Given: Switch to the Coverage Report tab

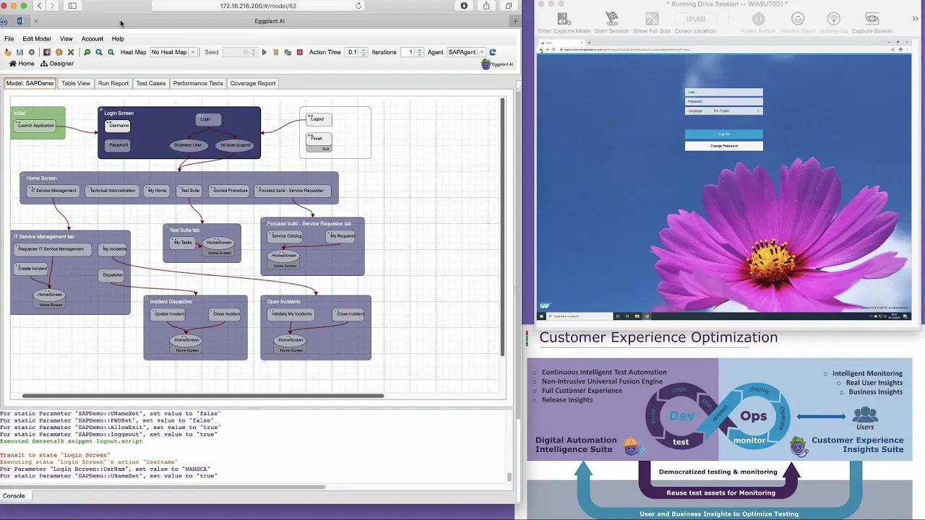Looking at the screenshot, I should (253, 83).
